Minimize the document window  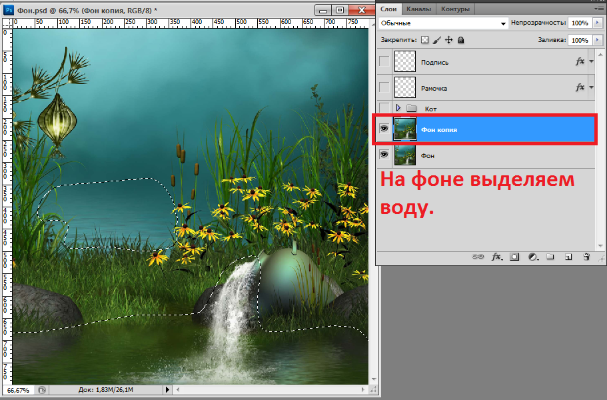coord(322,10)
